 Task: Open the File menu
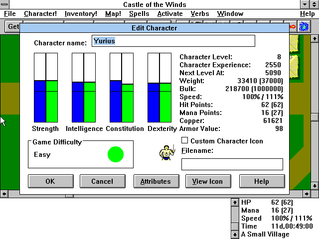(x=10, y=14)
